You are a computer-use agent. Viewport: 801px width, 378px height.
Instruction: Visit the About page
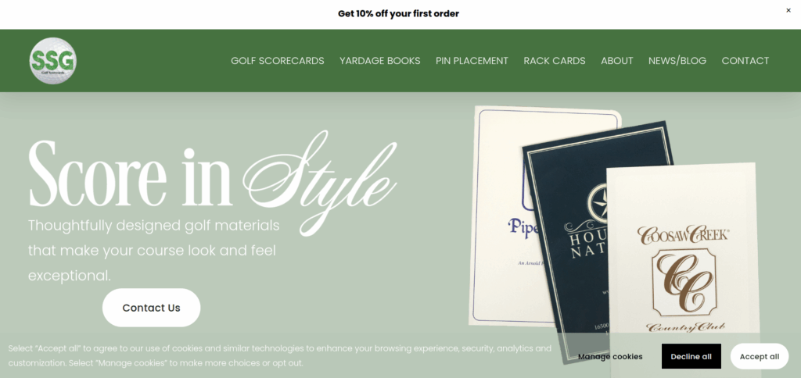coord(617,61)
